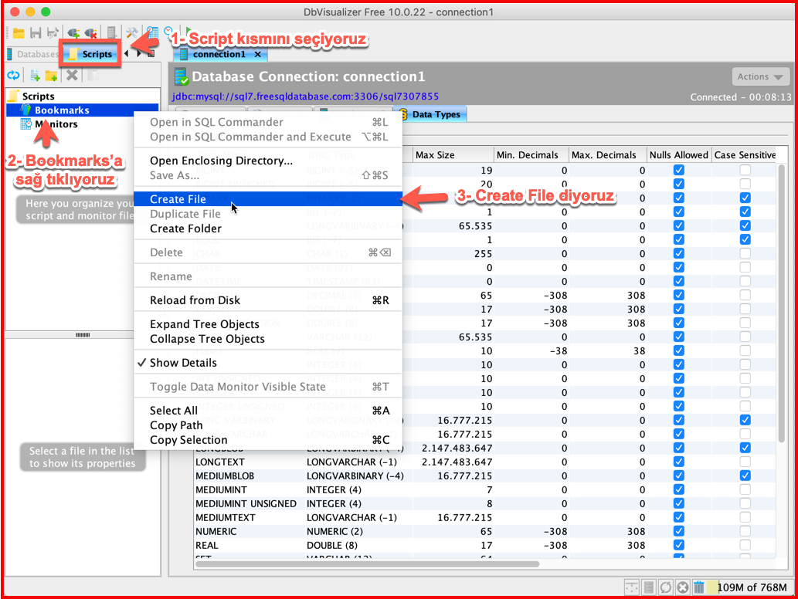Click the four-arrow layout icon in status bar
Screen dimensions: 798x599
[x=632, y=587]
